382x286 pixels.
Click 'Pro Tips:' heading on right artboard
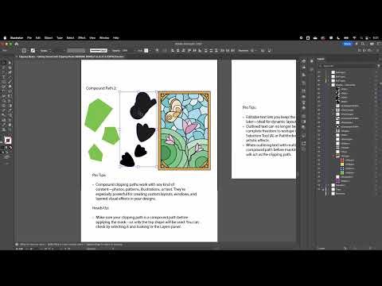(x=249, y=107)
